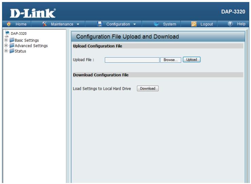The width and height of the screenshot is (251, 184).
Task: Click the DAP-3320 model name in header
Action: [233, 12]
